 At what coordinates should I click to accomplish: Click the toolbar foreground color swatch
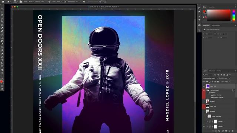pos(1,81)
